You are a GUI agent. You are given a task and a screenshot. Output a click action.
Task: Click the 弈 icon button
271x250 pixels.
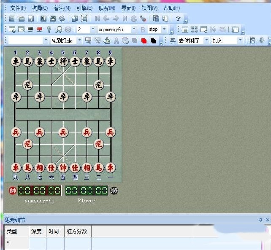[173, 41]
